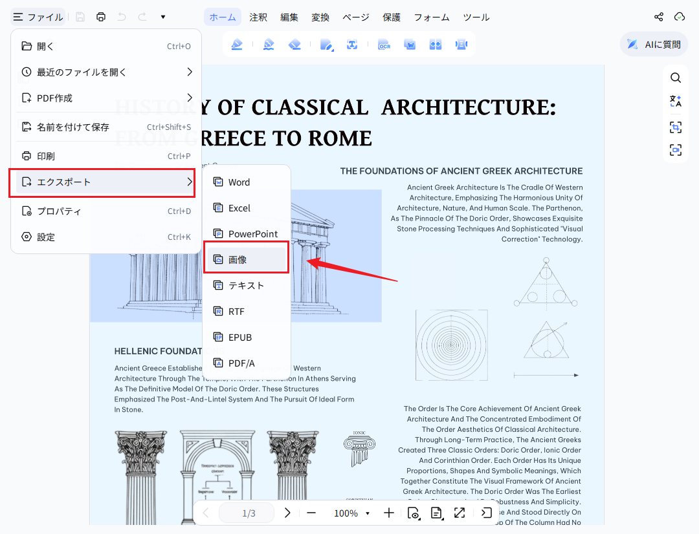Screen dimensions: 699x534
Task: Click the merge/combine pages icon
Action: click(x=436, y=45)
